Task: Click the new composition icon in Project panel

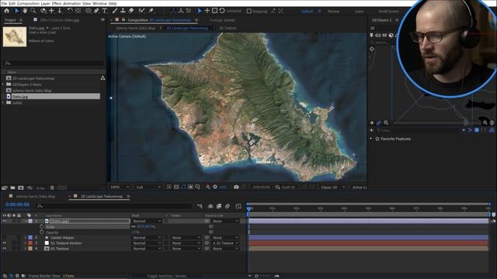Action: click(x=21, y=188)
